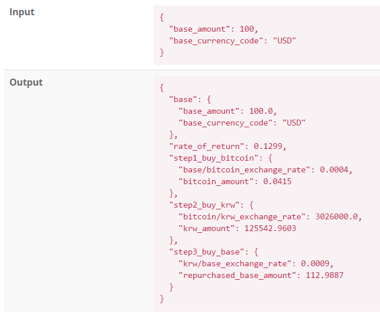Click the bitcoin/krw_exchange_rate value 3026000.0
This screenshot has width=380, height=312.
[x=337, y=216]
